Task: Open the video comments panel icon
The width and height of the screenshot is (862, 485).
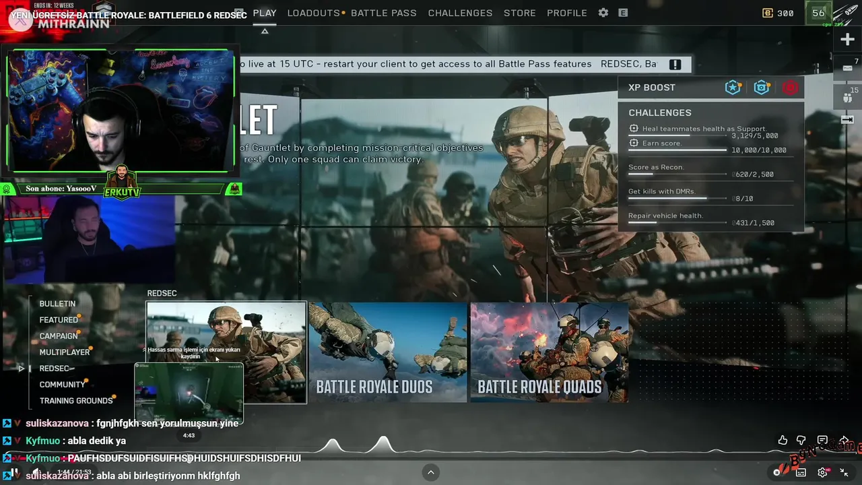Action: click(x=822, y=441)
